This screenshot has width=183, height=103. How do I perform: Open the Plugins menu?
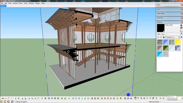point(38,3)
